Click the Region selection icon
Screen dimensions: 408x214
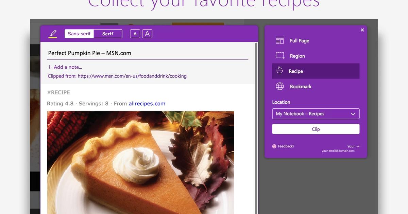point(280,56)
